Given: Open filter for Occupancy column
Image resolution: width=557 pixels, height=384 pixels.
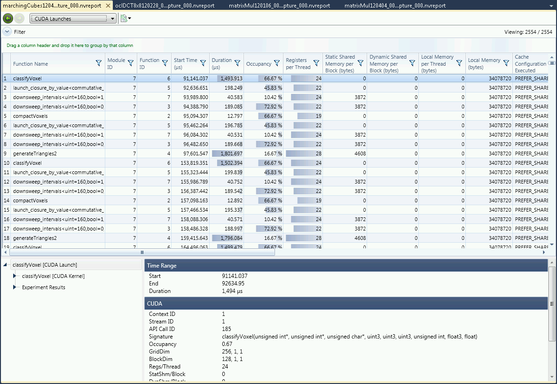Looking at the screenshot, I should pyautogui.click(x=276, y=64).
